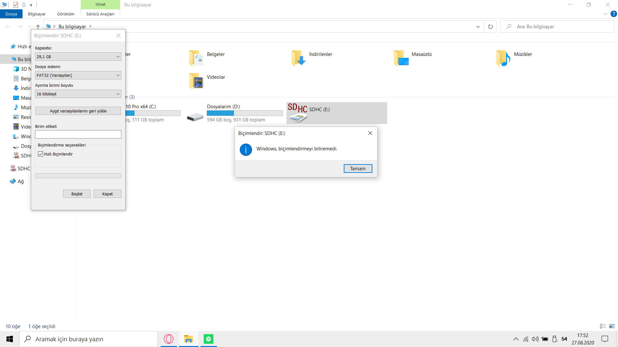Open the Müzikler folder icon

[503, 58]
